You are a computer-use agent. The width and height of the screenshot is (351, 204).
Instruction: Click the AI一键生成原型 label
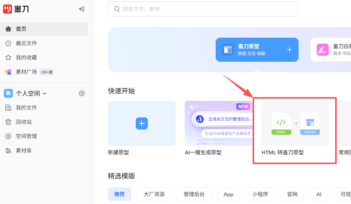coord(203,152)
